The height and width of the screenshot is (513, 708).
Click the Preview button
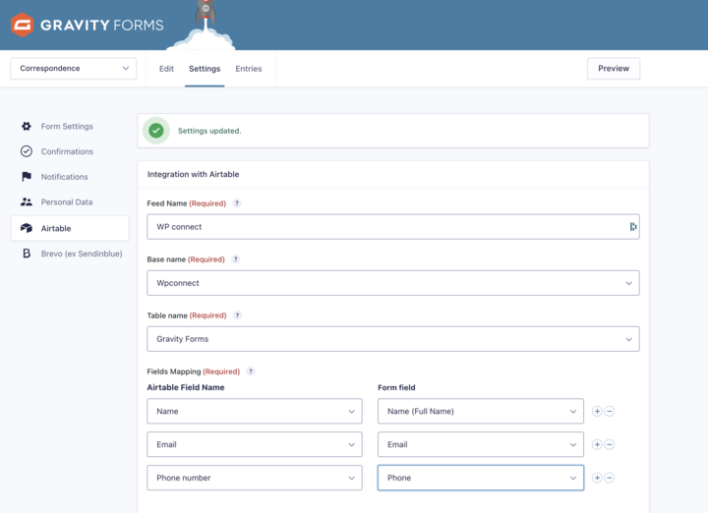[x=614, y=69]
